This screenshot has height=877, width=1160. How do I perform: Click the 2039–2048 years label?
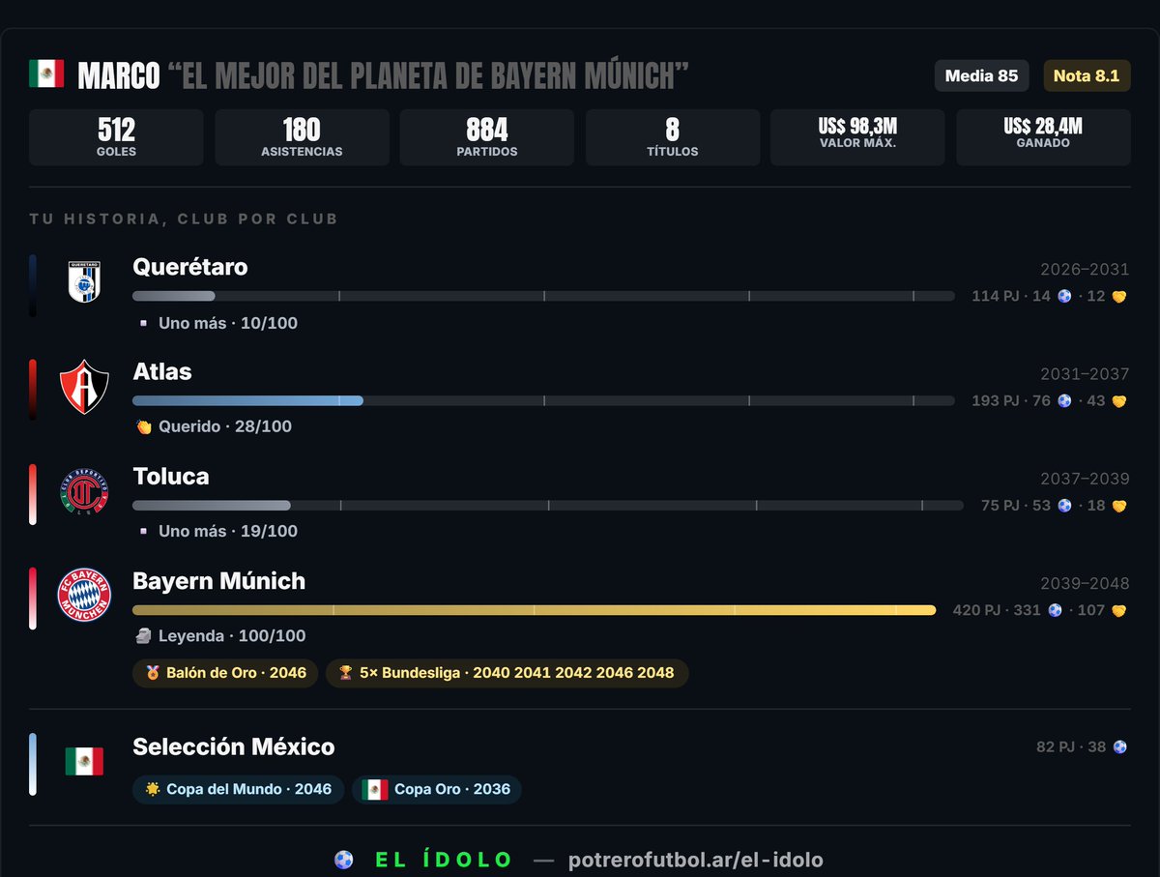(1085, 584)
